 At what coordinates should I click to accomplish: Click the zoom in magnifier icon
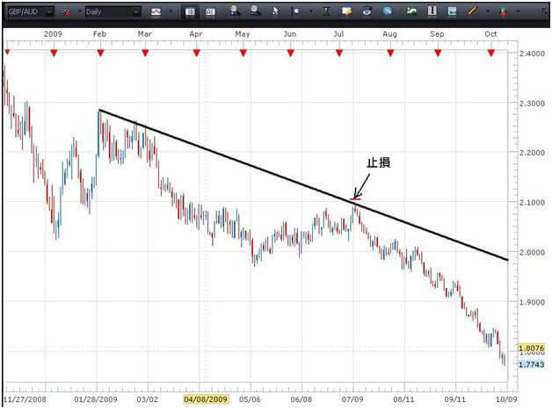tap(236, 12)
